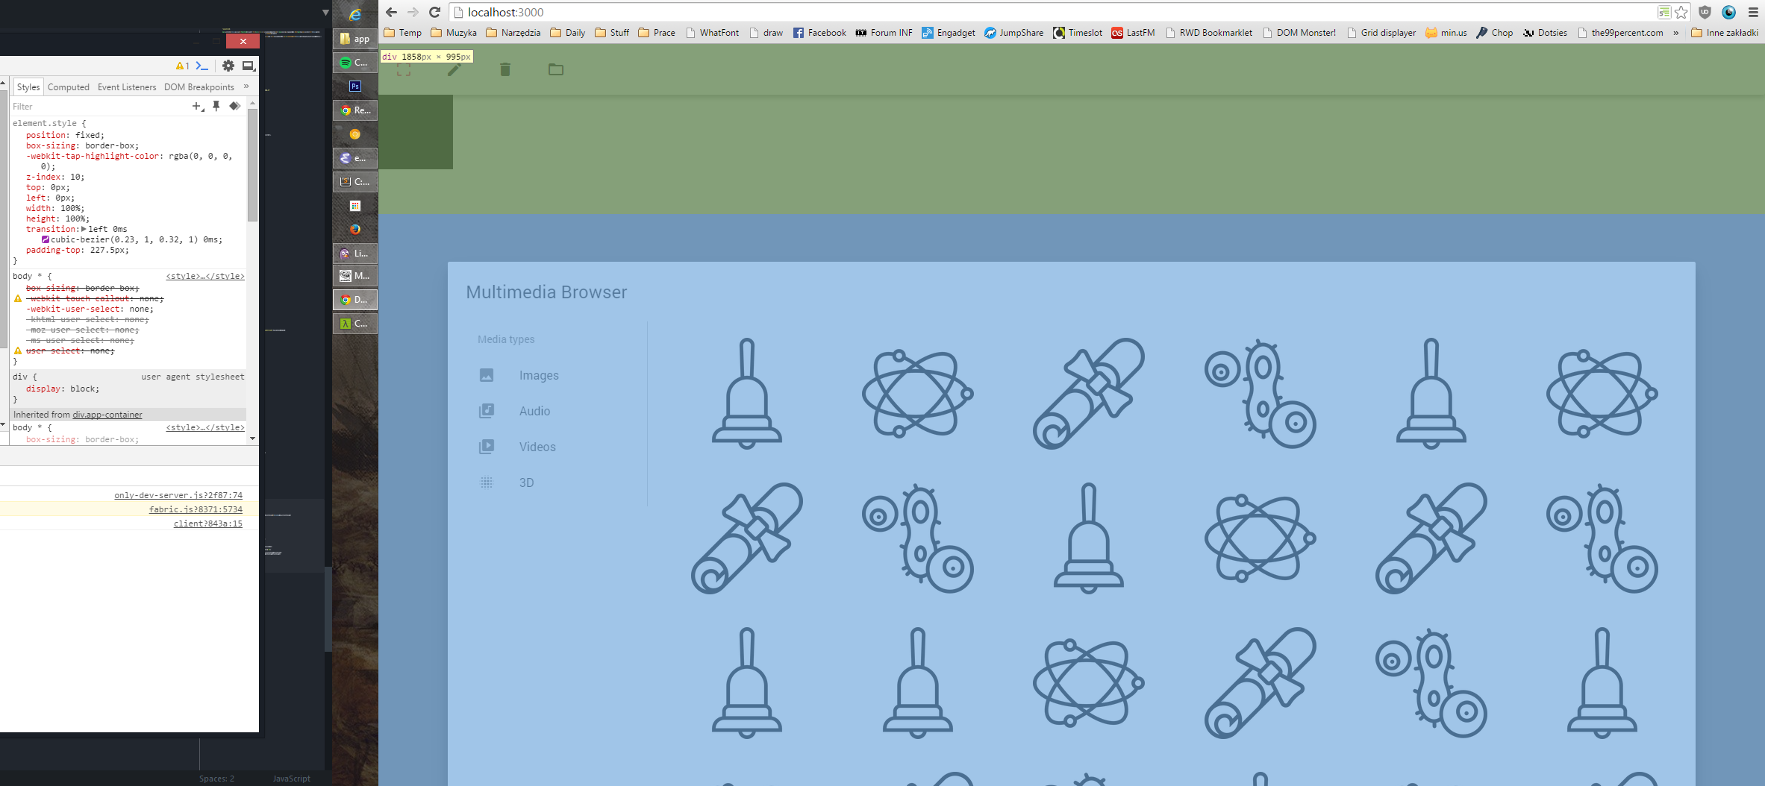Go back using the browser back arrow
This screenshot has width=1765, height=786.
pos(391,12)
